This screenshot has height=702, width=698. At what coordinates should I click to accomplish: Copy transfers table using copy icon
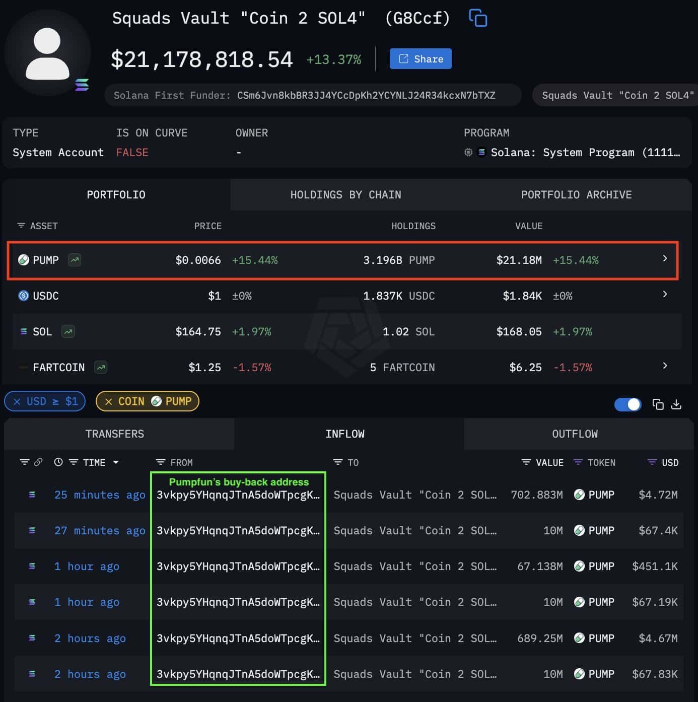click(658, 404)
